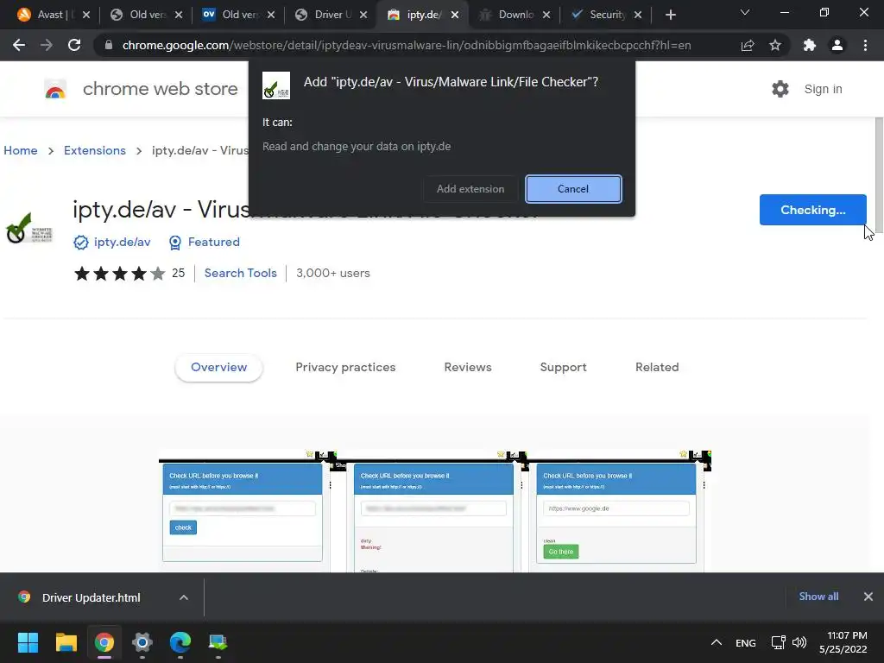
Task: Close the ipty.de tab
Action: pyautogui.click(x=455, y=15)
